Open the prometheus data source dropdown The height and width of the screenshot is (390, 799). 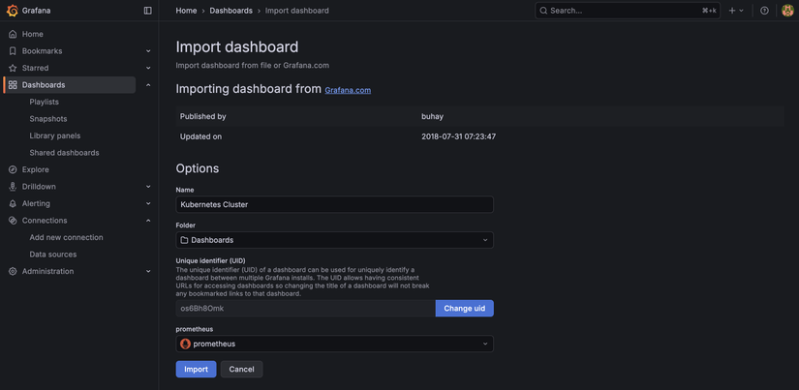pyautogui.click(x=335, y=344)
